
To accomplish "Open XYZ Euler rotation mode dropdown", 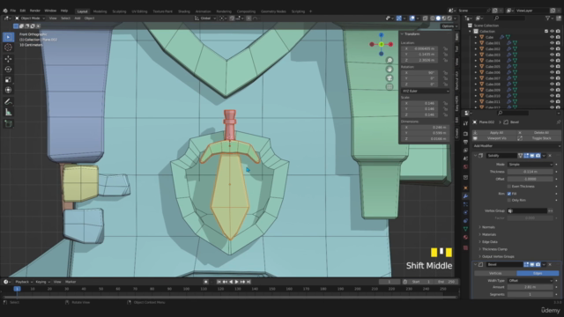I will [x=425, y=91].
